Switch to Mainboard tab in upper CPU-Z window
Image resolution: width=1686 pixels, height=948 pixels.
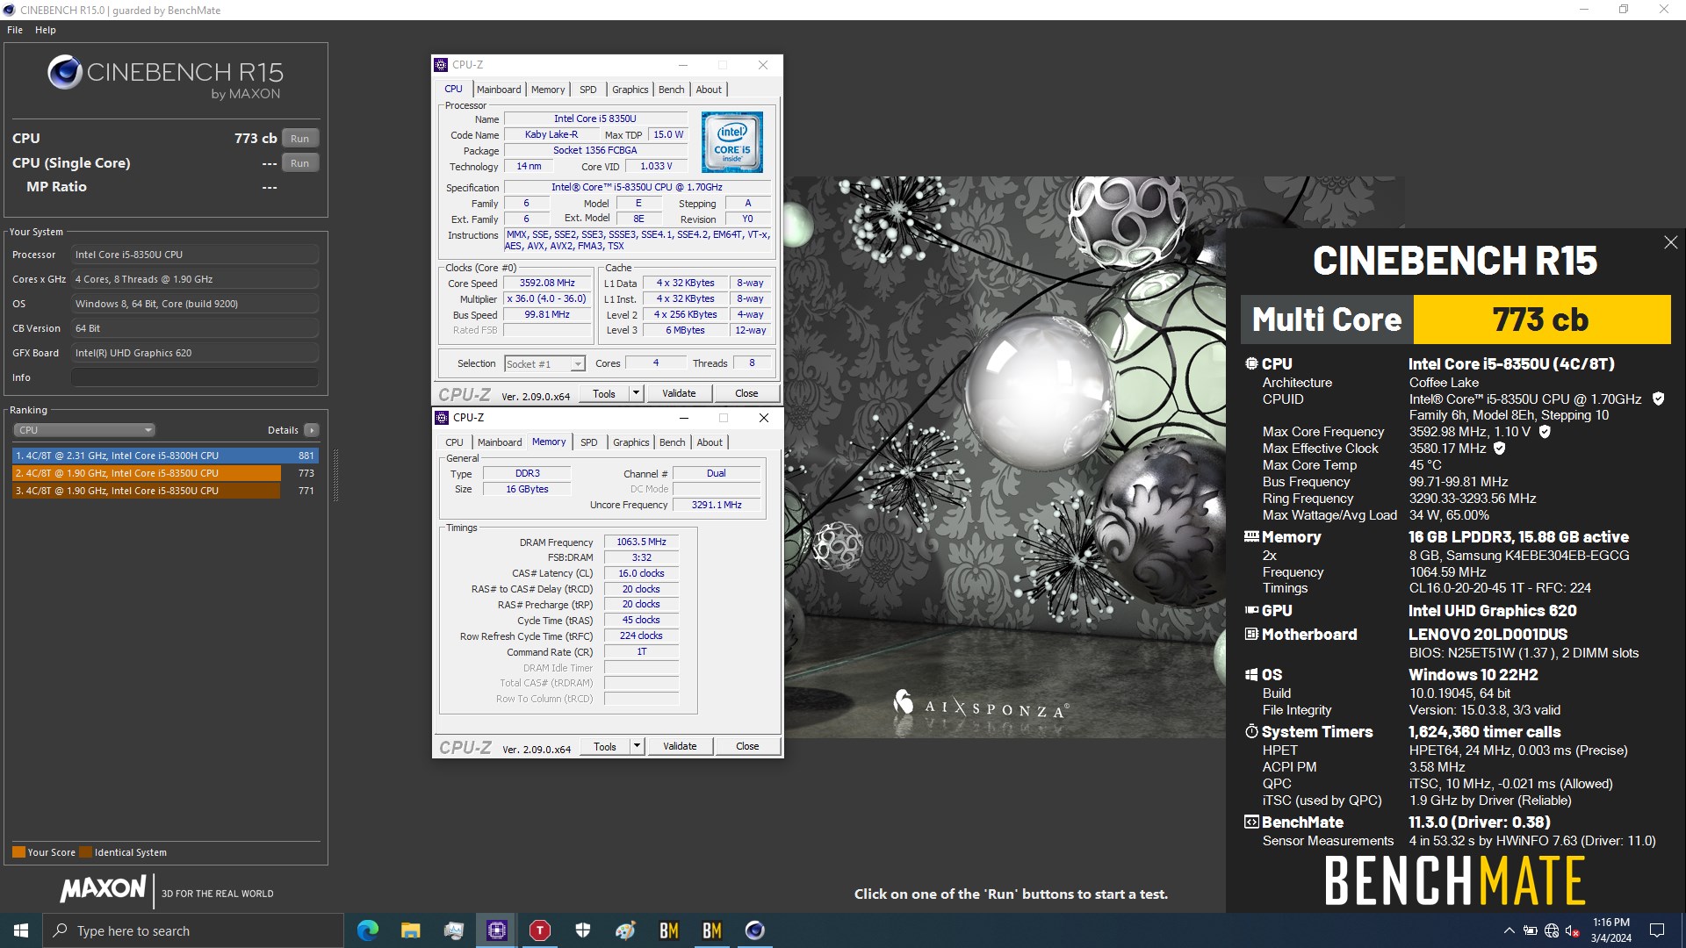pyautogui.click(x=499, y=90)
